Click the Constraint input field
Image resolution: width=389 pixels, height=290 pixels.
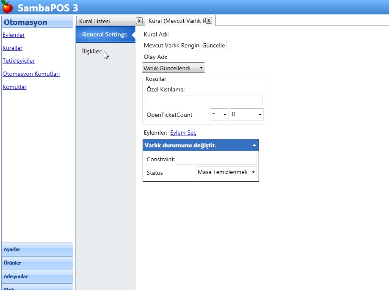click(217, 159)
